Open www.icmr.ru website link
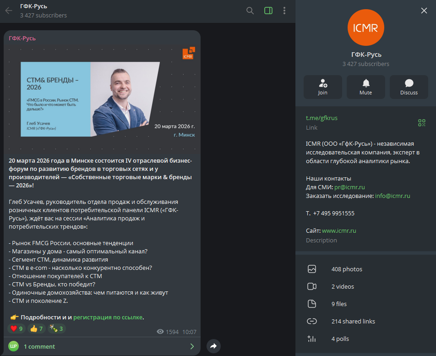436x356 pixels. coord(339,230)
